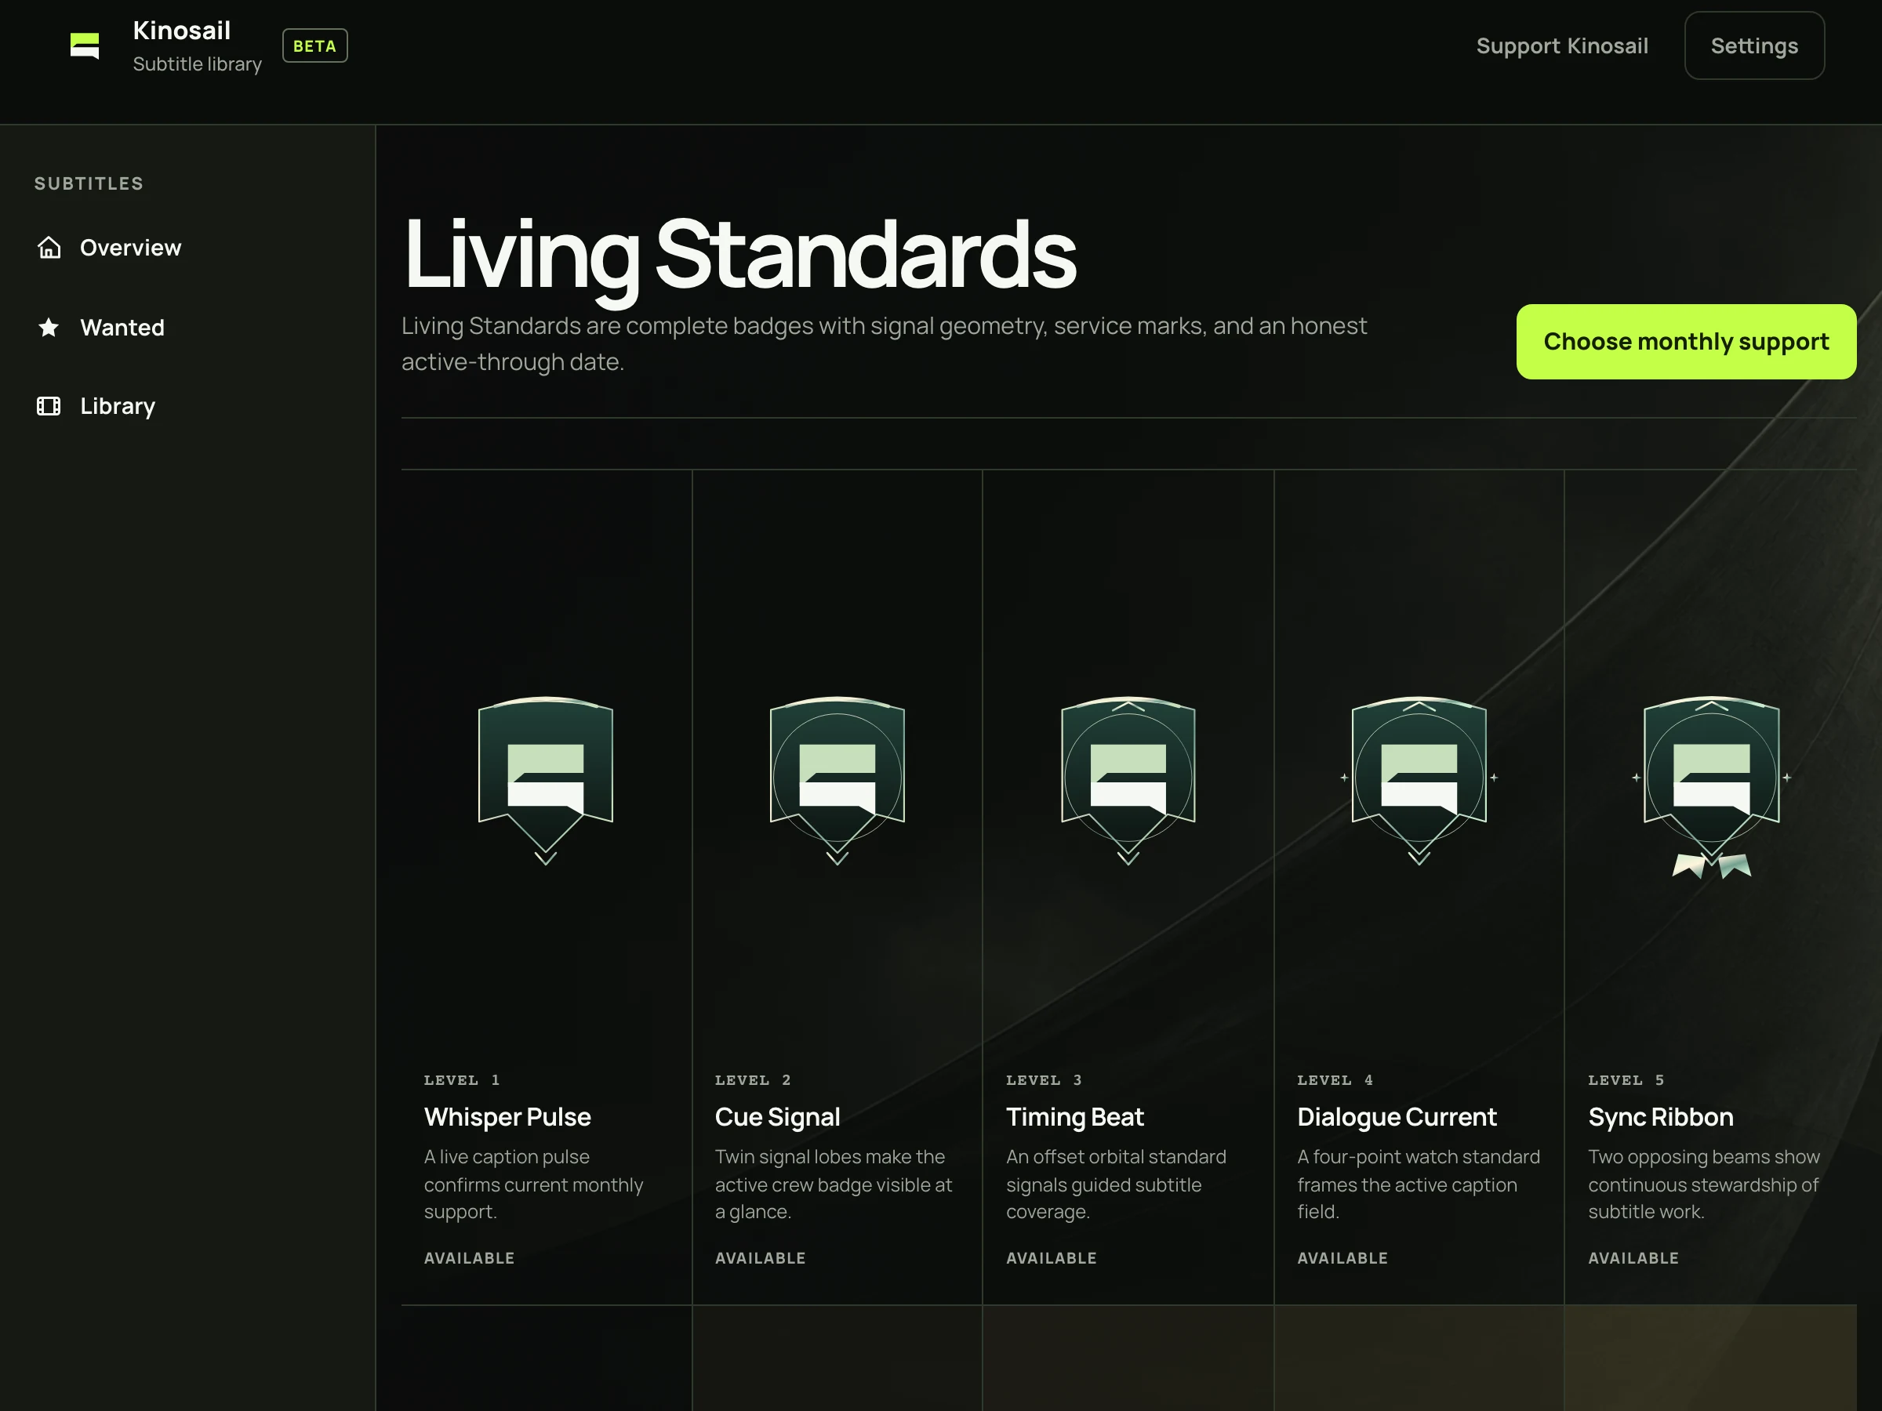Select the Timing Beat shield badge

[x=1128, y=780]
